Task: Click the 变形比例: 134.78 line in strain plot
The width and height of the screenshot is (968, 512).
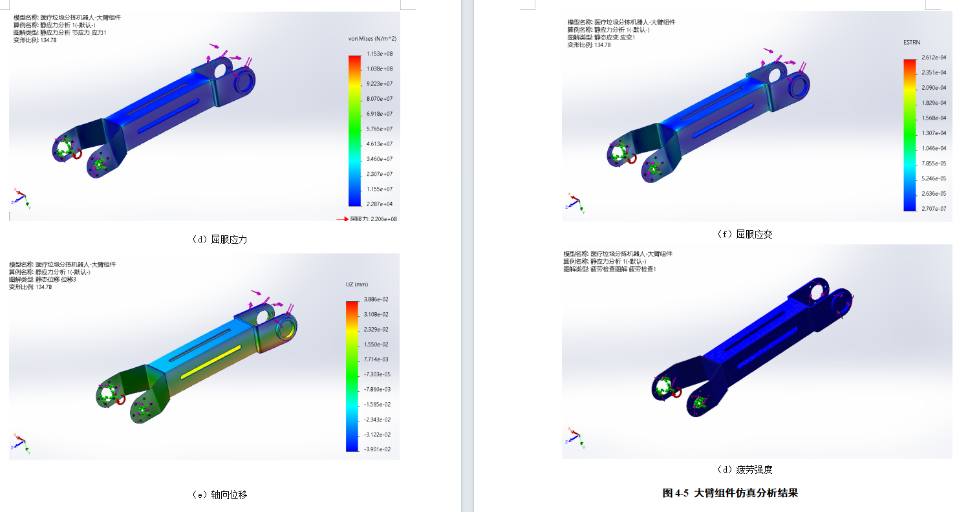Action: point(589,45)
